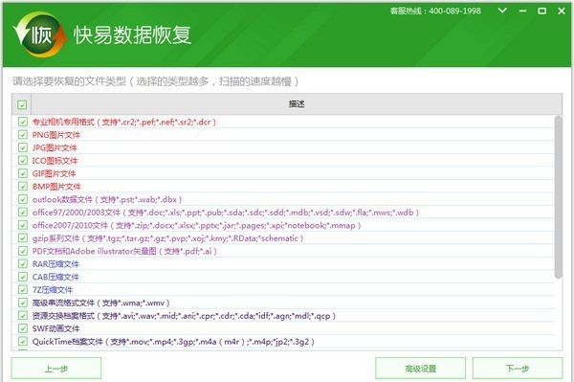Click the 描述 column header

pyautogui.click(x=297, y=104)
